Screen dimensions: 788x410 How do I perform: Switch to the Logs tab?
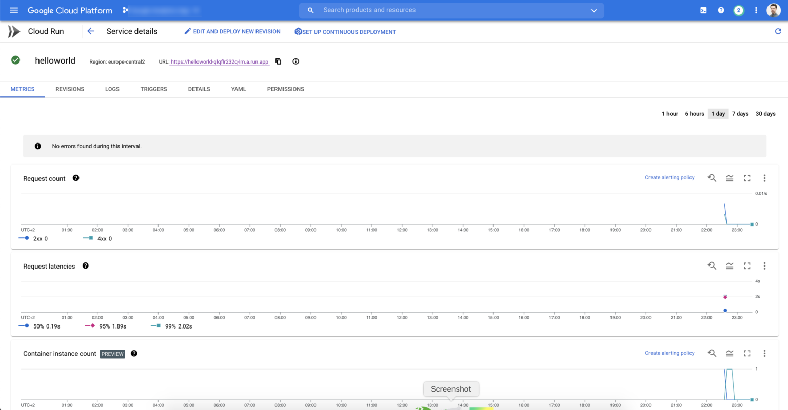tap(112, 89)
